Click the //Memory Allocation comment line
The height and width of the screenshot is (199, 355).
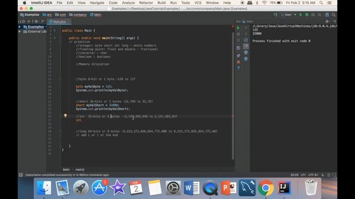point(93,64)
